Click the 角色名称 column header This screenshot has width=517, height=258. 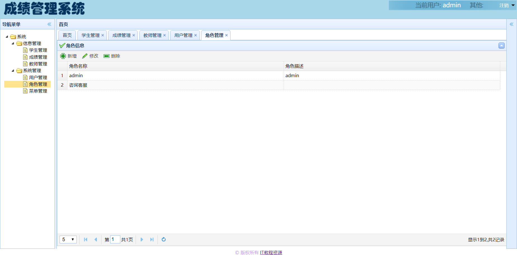pos(175,66)
